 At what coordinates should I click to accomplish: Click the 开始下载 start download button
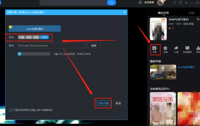[103, 103]
